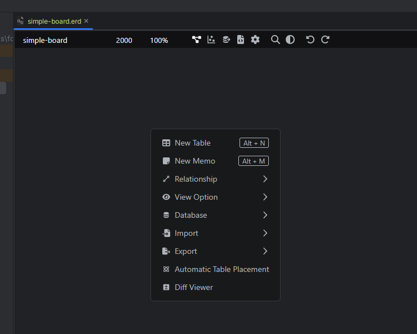Open the View Option submenu entry

pos(215,197)
